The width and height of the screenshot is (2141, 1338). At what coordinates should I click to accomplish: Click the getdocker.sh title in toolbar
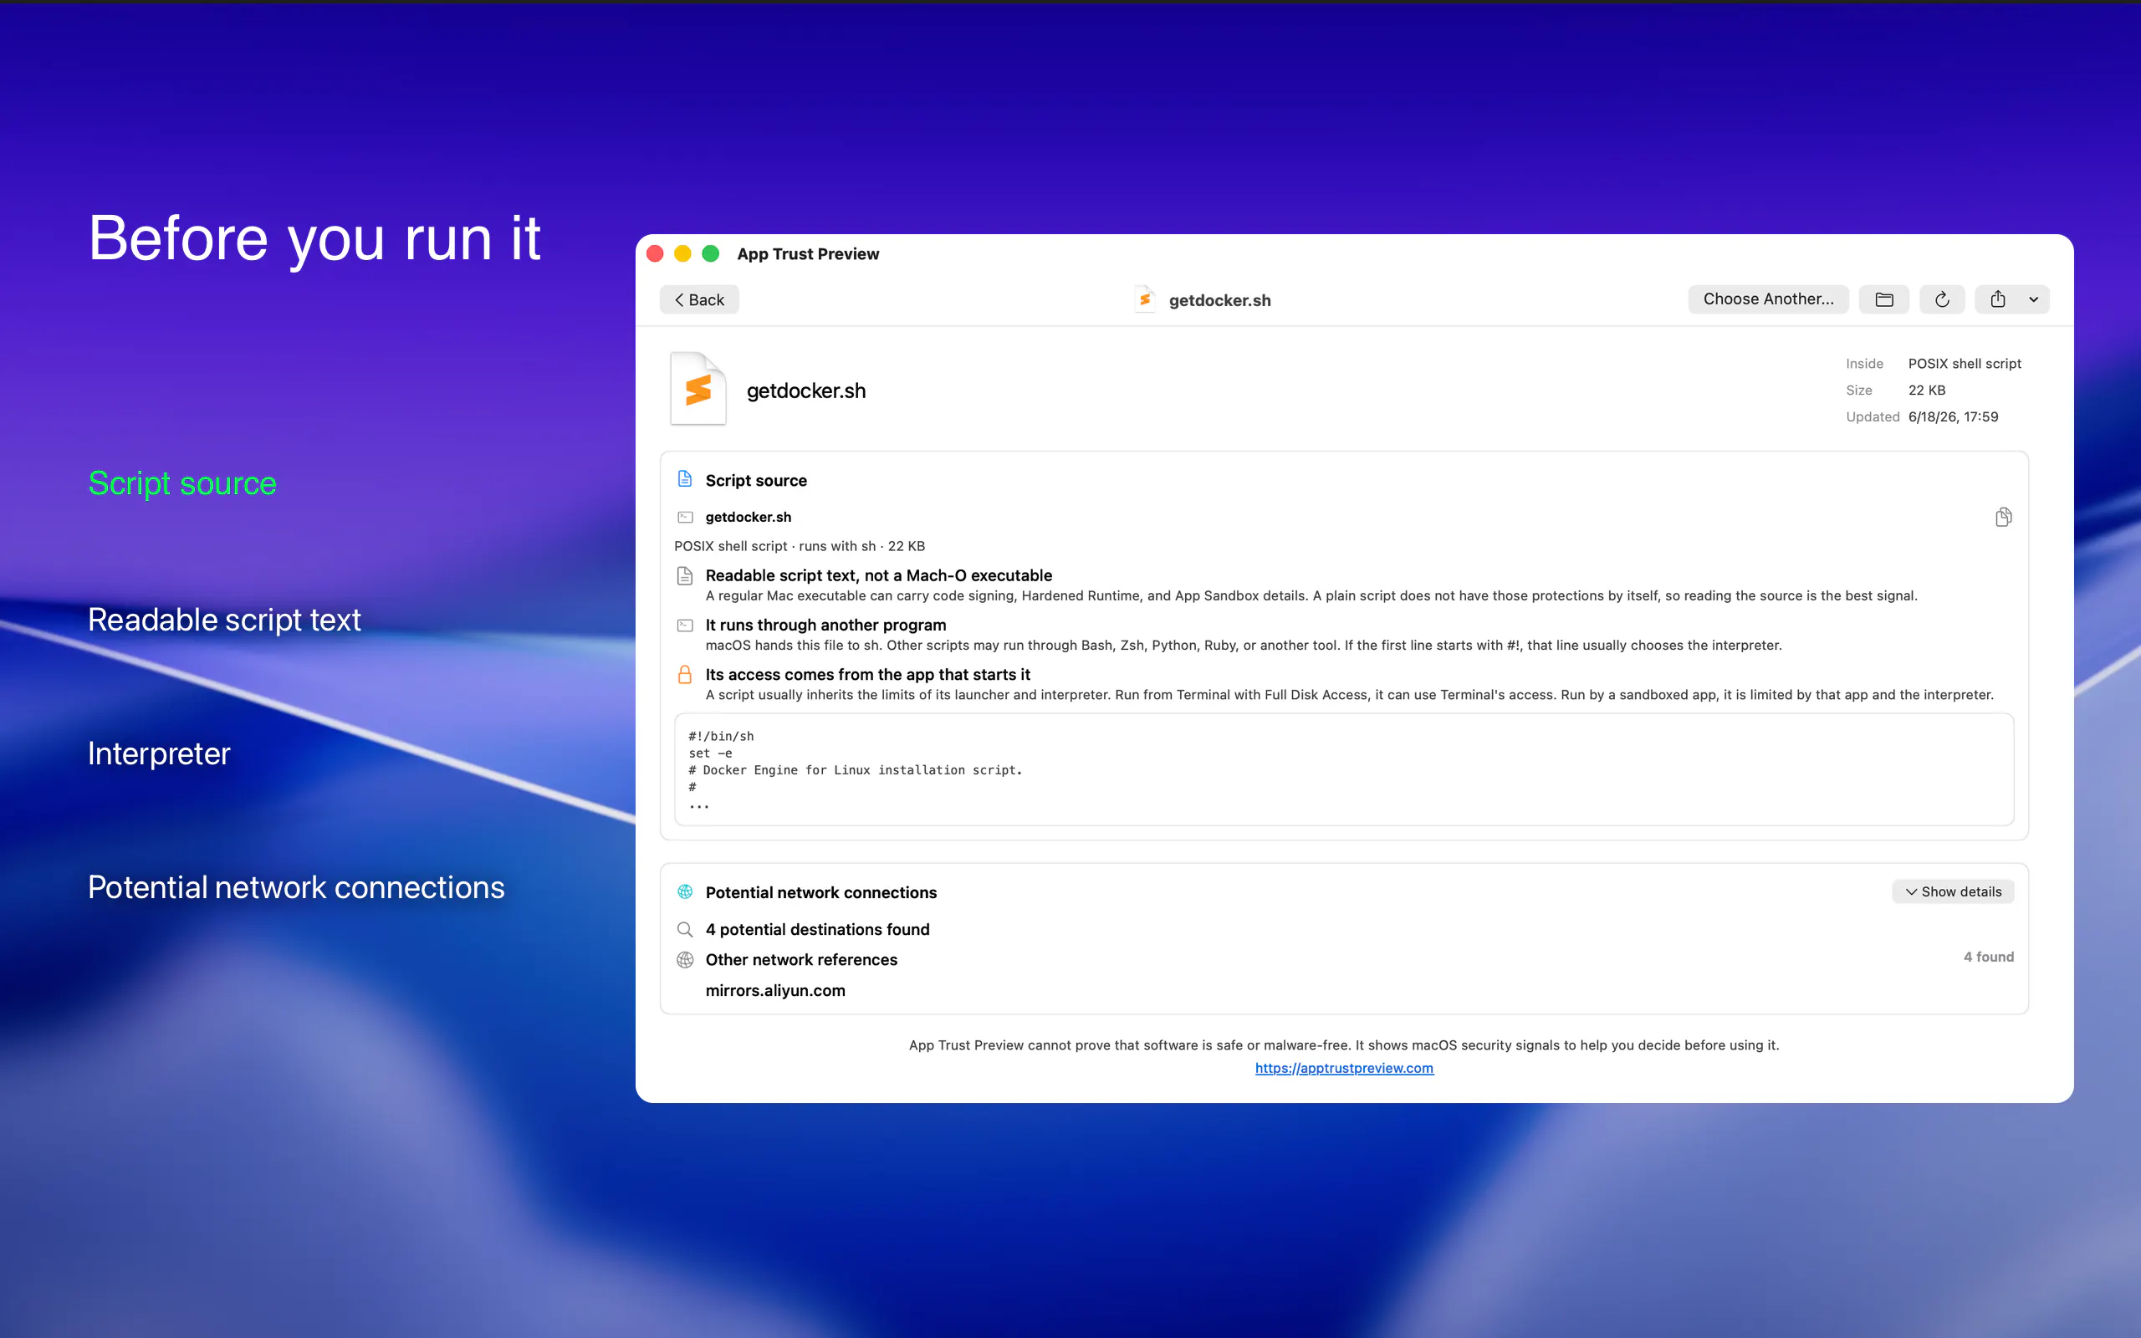(x=1219, y=300)
